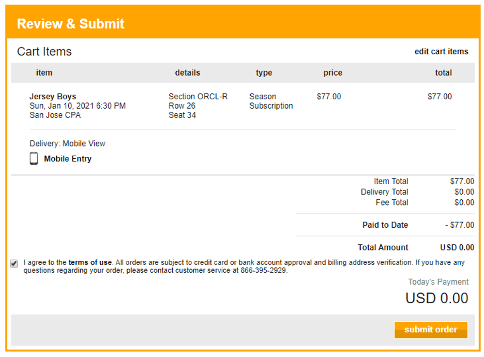
Task: Click the Cart Items section title
Action: 44,52
